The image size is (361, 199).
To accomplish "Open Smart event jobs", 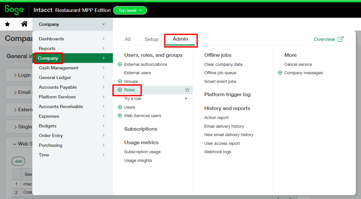I will coord(220,82).
